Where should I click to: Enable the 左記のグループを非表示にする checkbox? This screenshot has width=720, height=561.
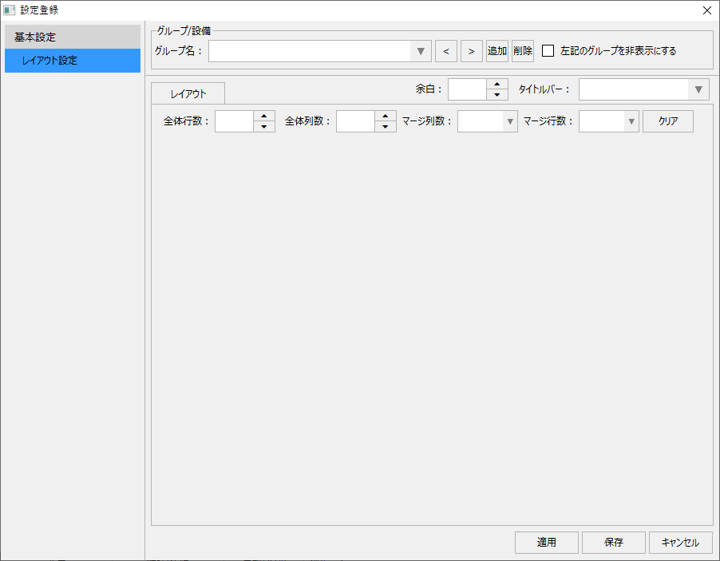tap(548, 50)
